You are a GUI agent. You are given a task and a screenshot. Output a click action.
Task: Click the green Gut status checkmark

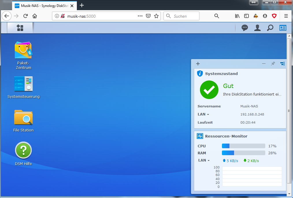tap(209, 90)
